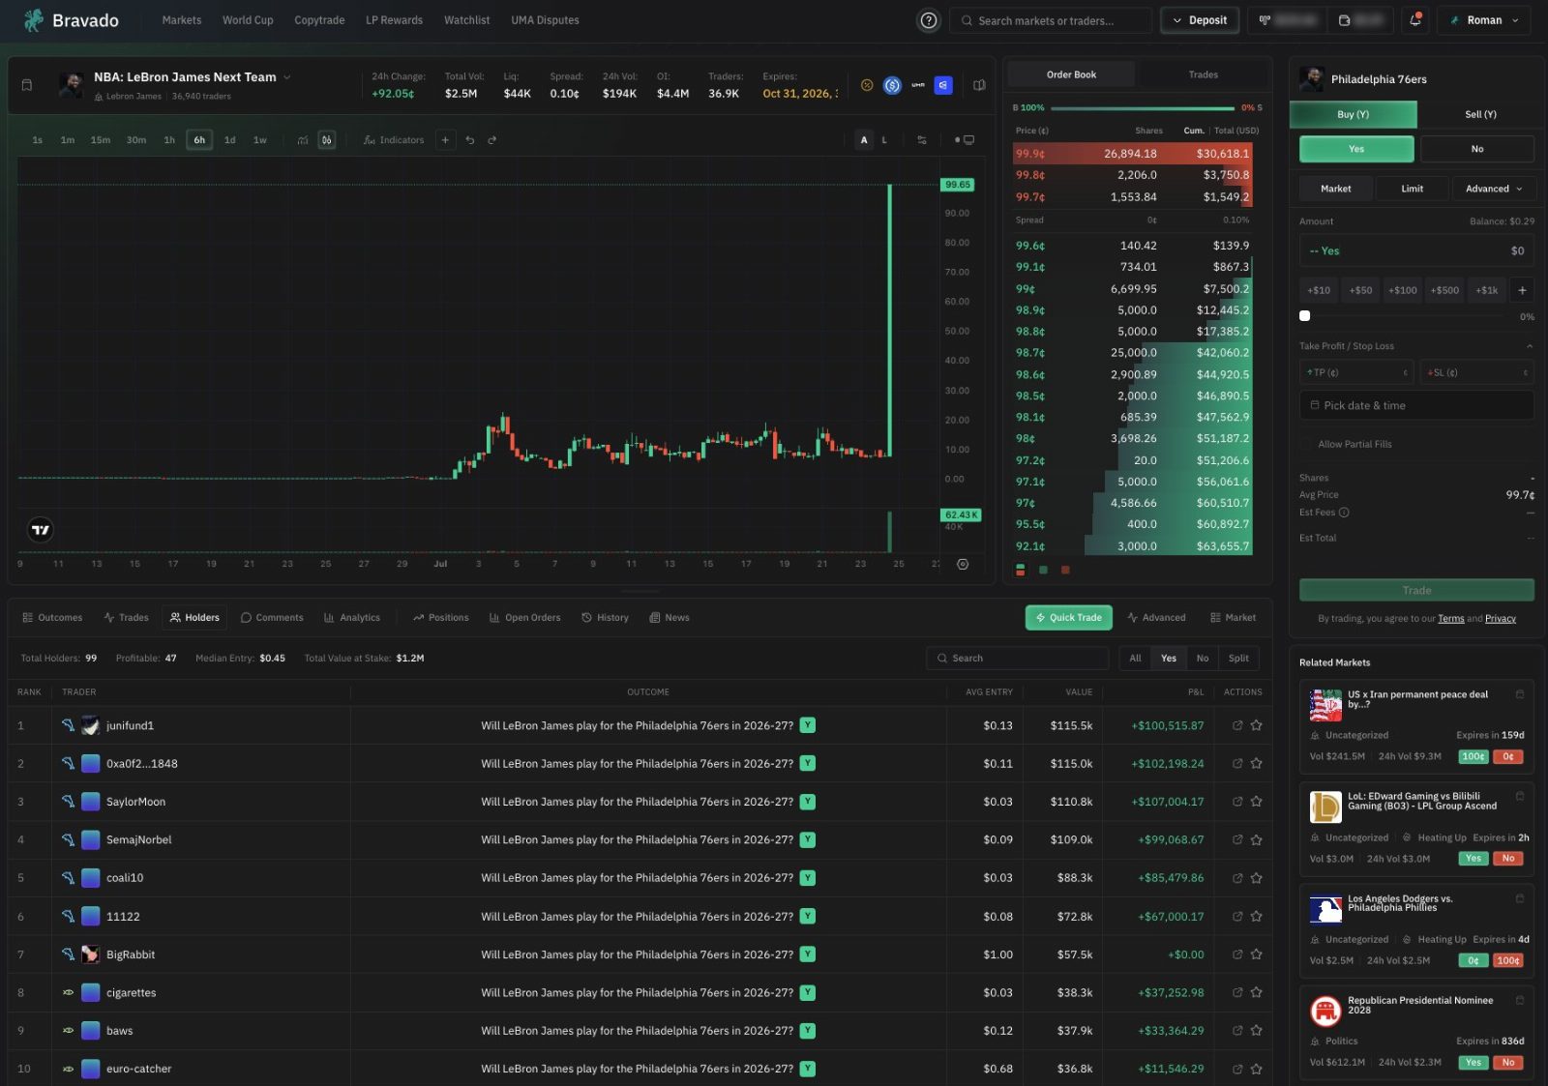The height and width of the screenshot is (1086, 1548).
Task: Open chart settings sliders icon
Action: point(921,140)
